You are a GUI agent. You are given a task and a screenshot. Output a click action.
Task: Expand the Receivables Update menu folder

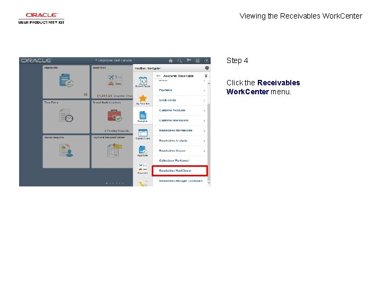[x=180, y=151]
